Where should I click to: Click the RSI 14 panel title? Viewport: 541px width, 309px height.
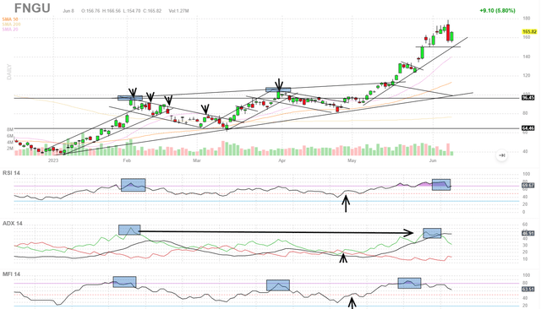[11, 173]
